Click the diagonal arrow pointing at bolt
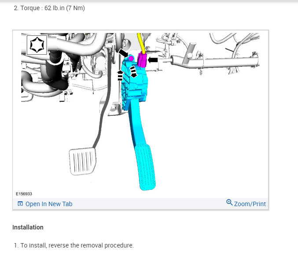This screenshot has height=255, width=298. [123, 53]
